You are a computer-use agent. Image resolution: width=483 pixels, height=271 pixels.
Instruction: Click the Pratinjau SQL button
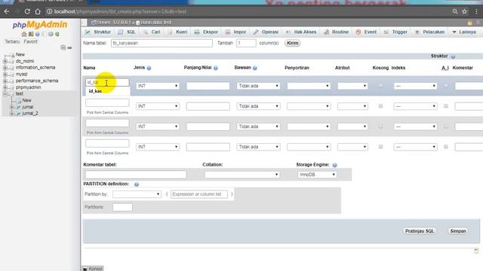point(420,231)
